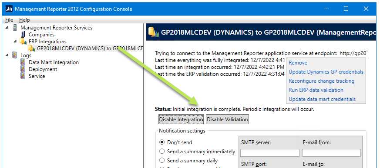Click Run ERP data validation link

316,90
